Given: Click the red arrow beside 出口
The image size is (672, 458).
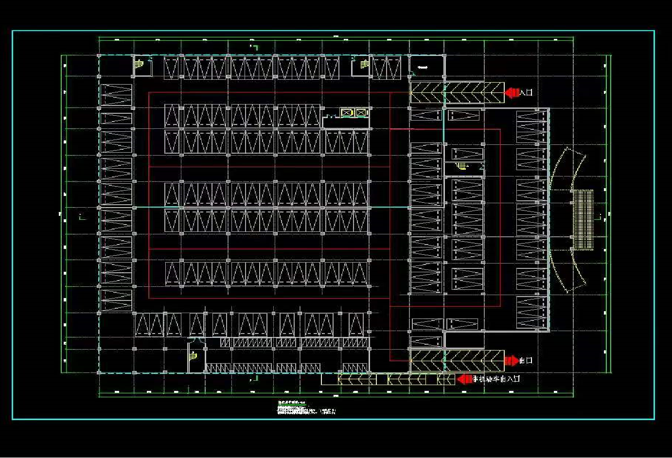Looking at the screenshot, I should pyautogui.click(x=512, y=360).
